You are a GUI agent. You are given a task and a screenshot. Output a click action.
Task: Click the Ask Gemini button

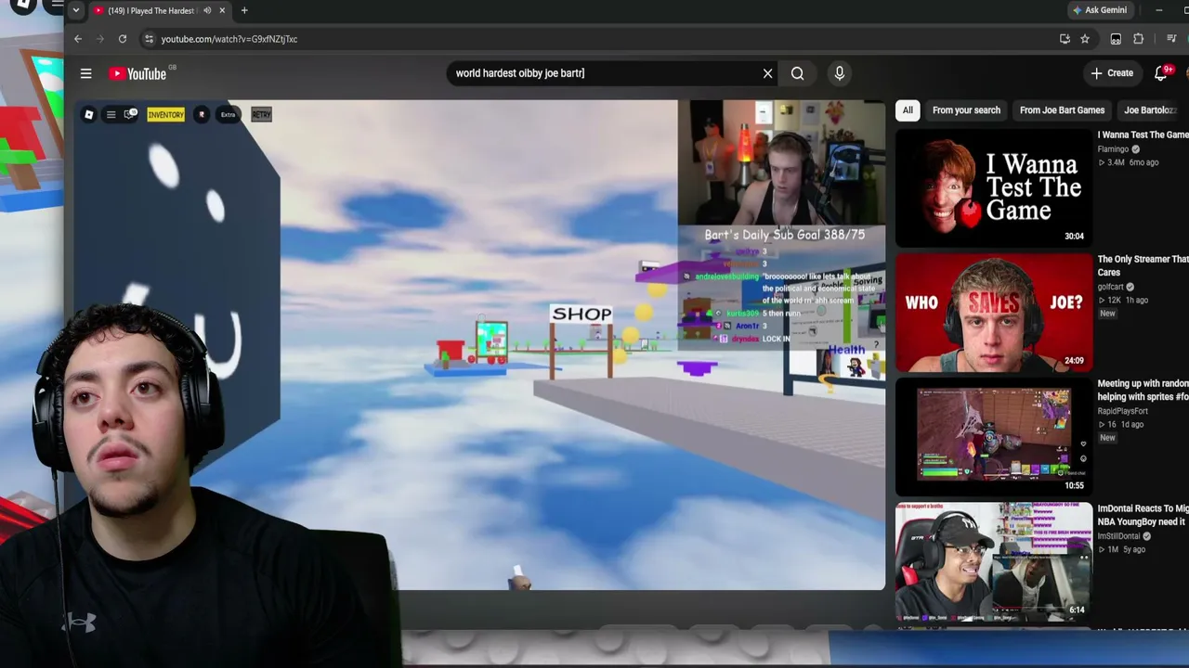(1100, 10)
